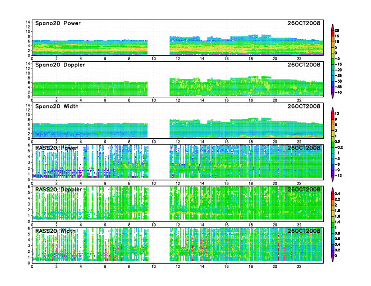Click the "10" hour tick under Spano20 Power panel
This screenshot has height=286, width=371.
point(154,59)
